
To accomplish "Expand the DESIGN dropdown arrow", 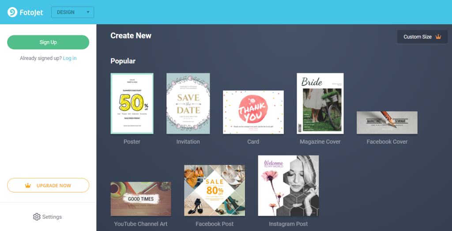I will (88, 12).
